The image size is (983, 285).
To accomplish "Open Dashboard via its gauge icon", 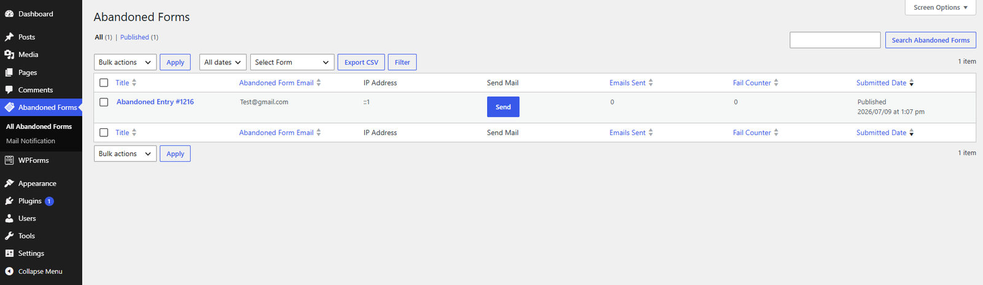I will click(9, 14).
